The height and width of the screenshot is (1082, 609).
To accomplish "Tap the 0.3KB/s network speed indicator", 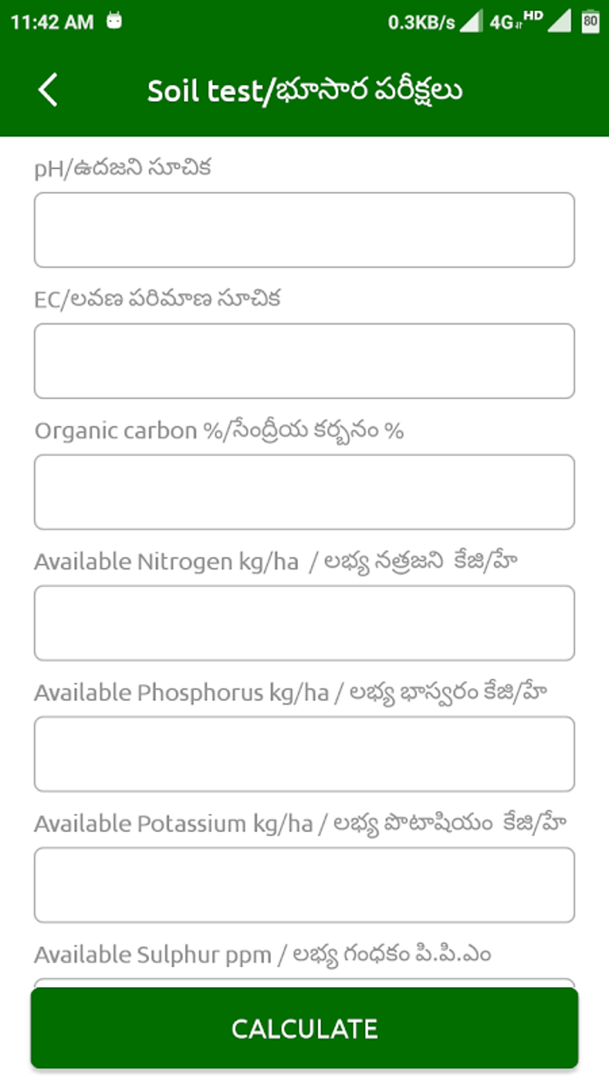I will (x=421, y=23).
